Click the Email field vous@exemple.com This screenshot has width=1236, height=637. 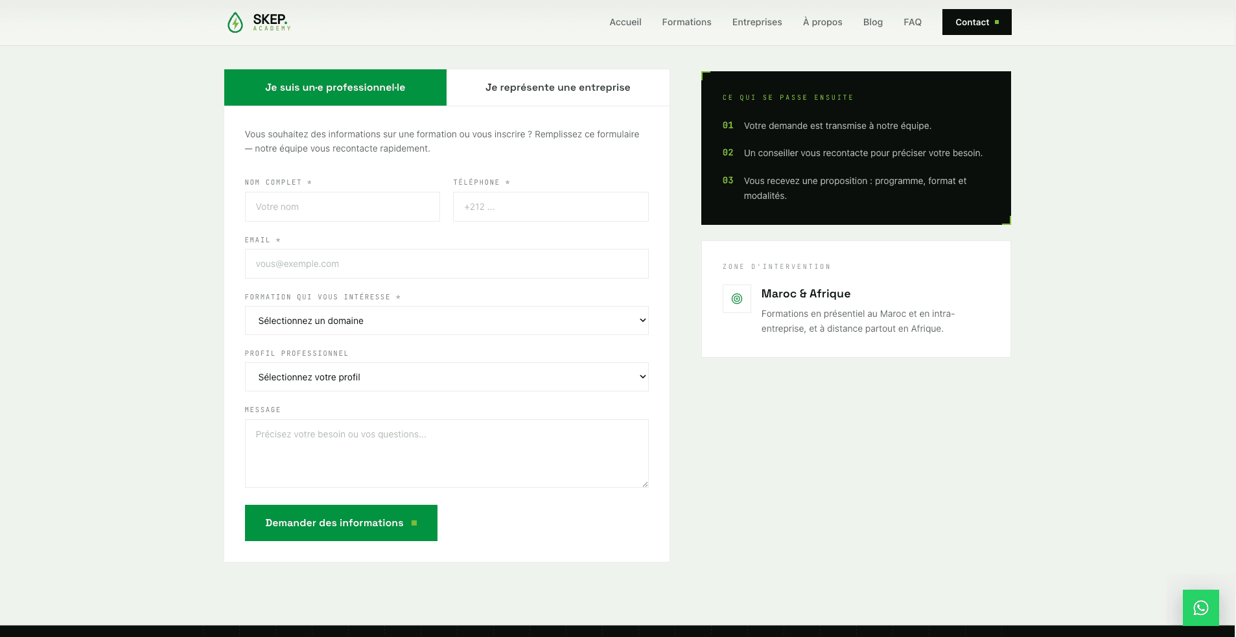447,264
